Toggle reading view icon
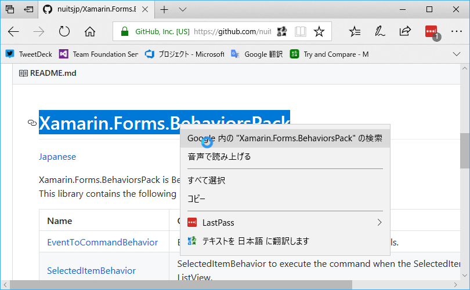470x290 pixels. click(x=301, y=31)
